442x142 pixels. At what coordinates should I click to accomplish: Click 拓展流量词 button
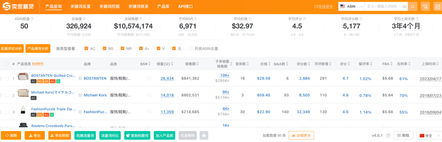(85, 135)
